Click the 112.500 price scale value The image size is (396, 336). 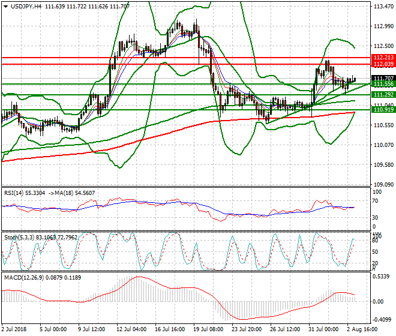[383, 46]
